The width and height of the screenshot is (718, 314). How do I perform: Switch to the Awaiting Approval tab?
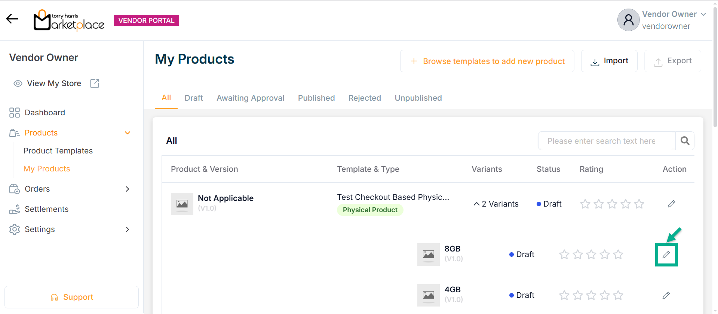pos(250,98)
